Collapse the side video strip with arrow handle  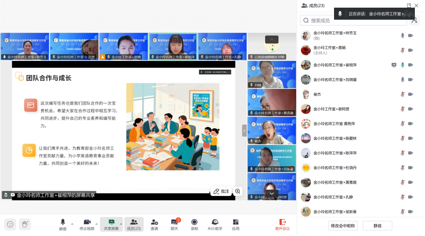tap(244, 131)
